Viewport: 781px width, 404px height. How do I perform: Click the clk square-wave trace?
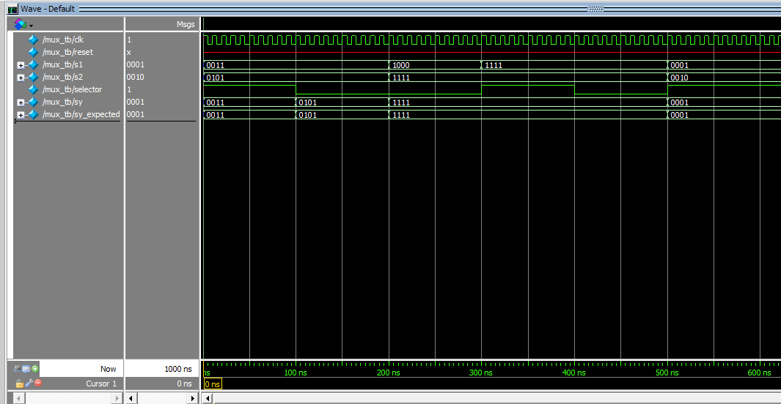pyautogui.click(x=492, y=40)
